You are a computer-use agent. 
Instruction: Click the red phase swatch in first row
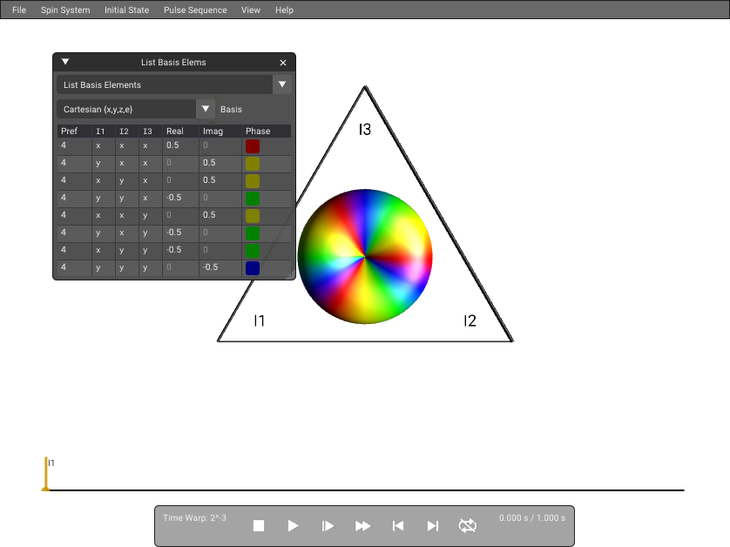point(253,146)
